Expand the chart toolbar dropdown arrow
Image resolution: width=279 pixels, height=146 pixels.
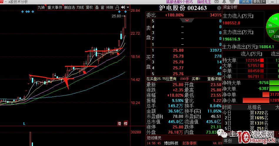point(128,7)
